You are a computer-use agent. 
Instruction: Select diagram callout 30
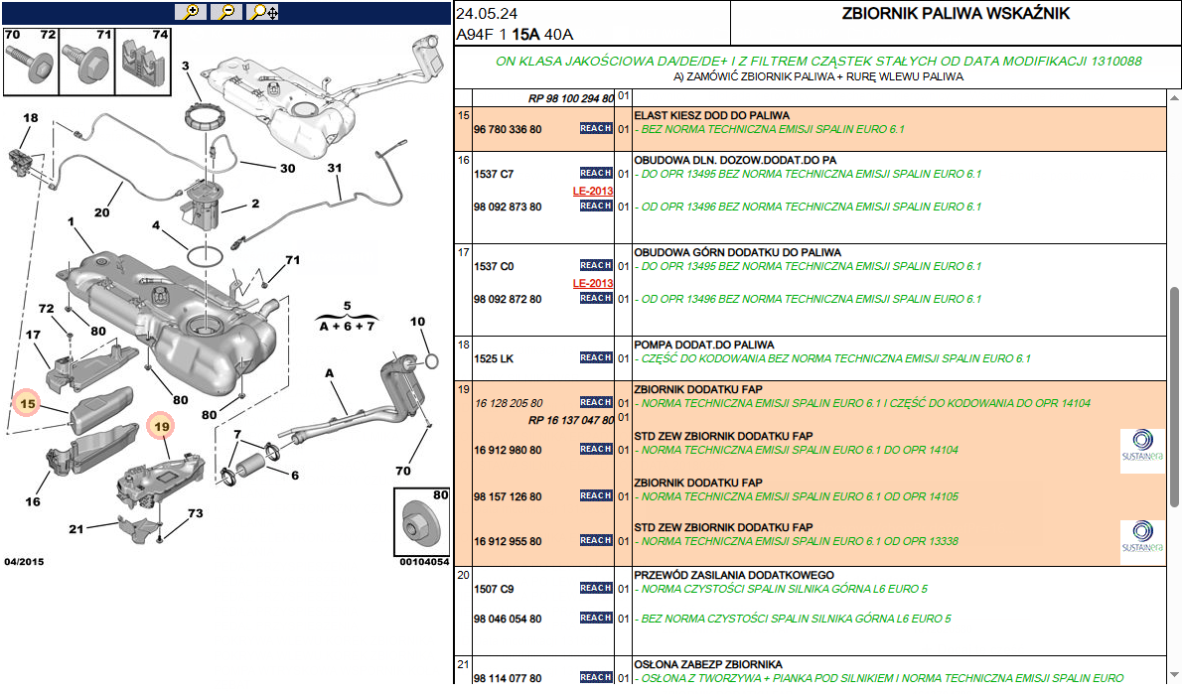click(x=288, y=168)
